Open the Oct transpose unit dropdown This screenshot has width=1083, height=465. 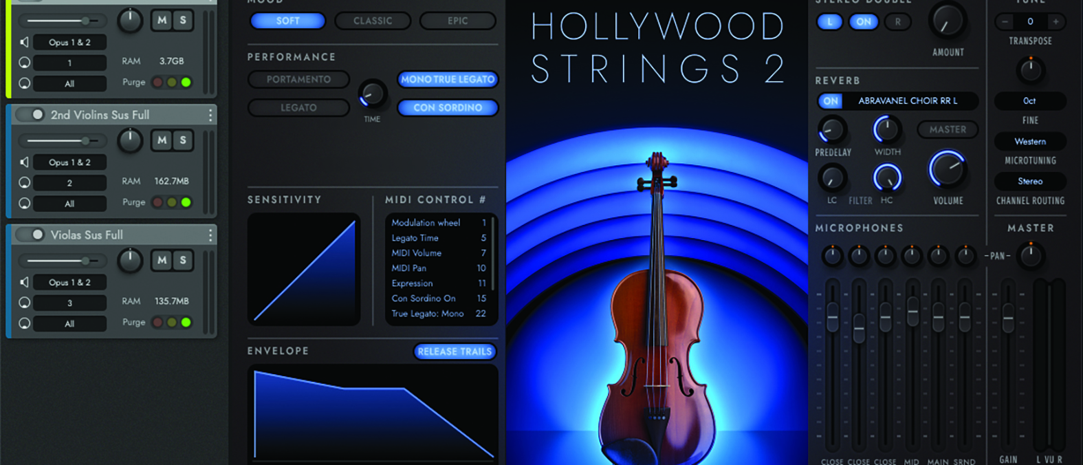[1029, 100]
